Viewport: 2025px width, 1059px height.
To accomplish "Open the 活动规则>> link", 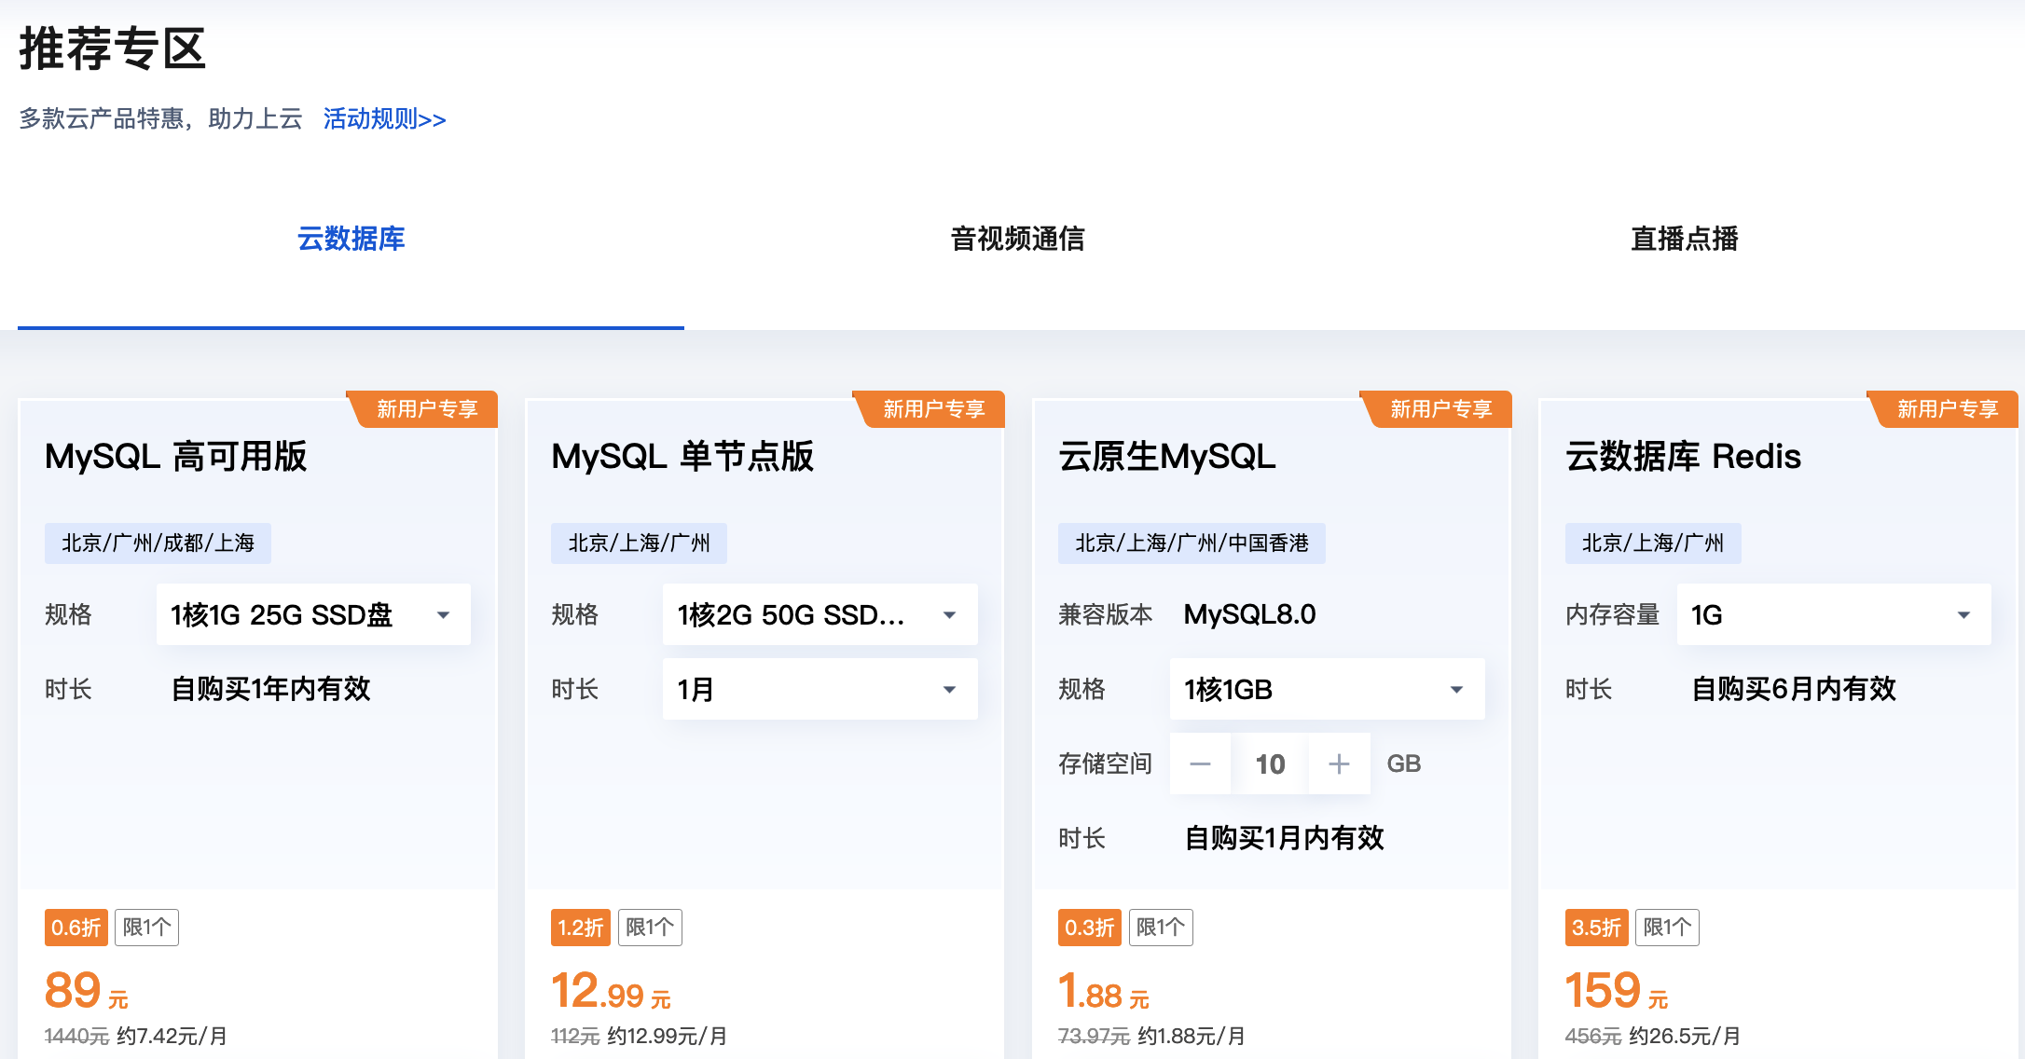I will point(383,119).
